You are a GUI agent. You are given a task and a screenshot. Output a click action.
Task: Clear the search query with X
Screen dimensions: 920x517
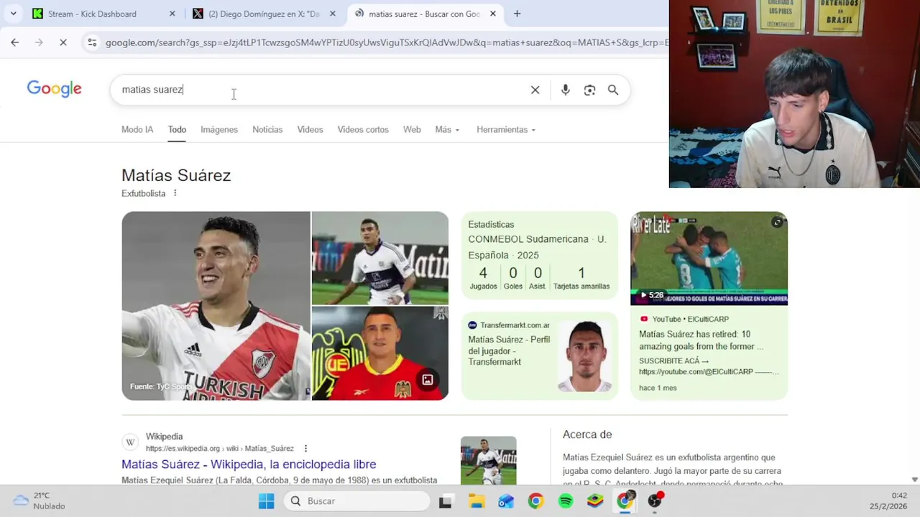pyautogui.click(x=535, y=90)
